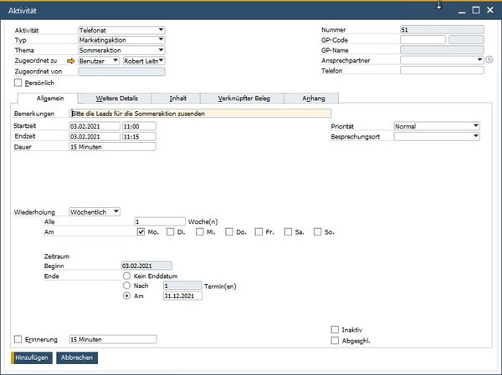Check the Do. weekday checkbox
Viewport: 502px width, 375px height.
229,232
